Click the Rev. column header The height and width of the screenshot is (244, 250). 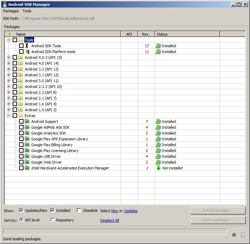click(x=146, y=34)
